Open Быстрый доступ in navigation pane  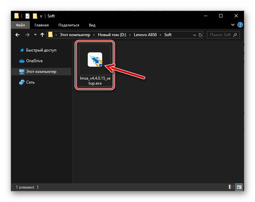tap(41, 50)
